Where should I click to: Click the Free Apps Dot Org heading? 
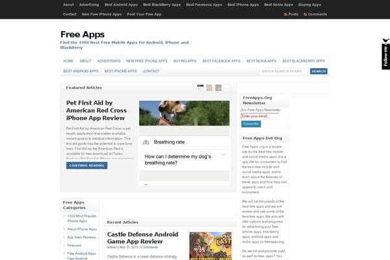[x=263, y=138]
